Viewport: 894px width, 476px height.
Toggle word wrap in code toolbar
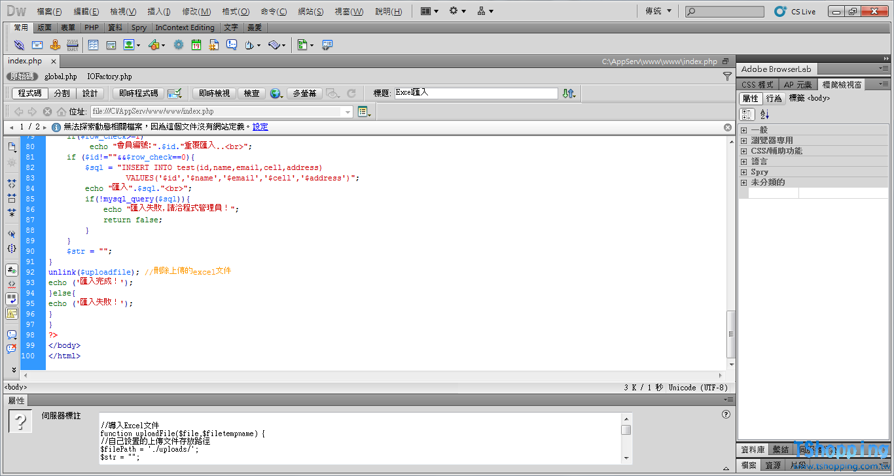click(12, 298)
